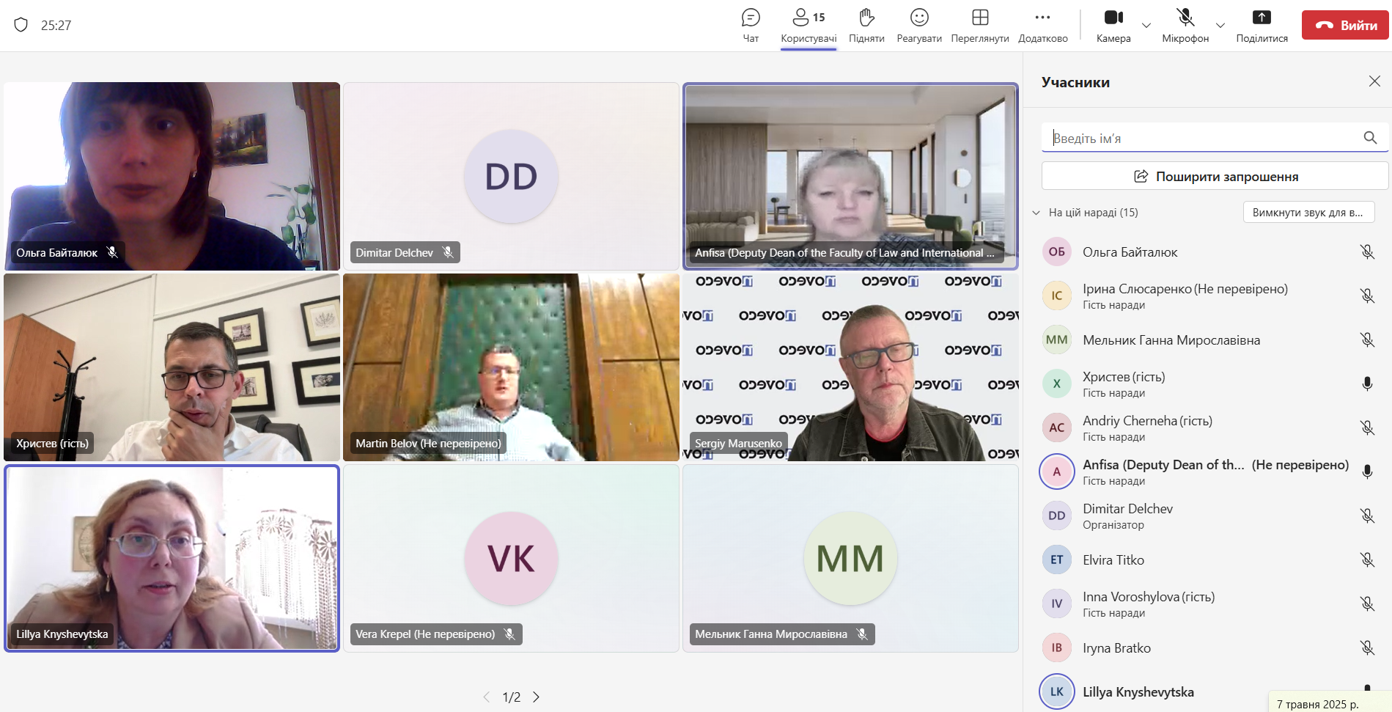1392x712 pixels.
Task: Expand microphone options dropdown arrow
Action: coord(1220,26)
